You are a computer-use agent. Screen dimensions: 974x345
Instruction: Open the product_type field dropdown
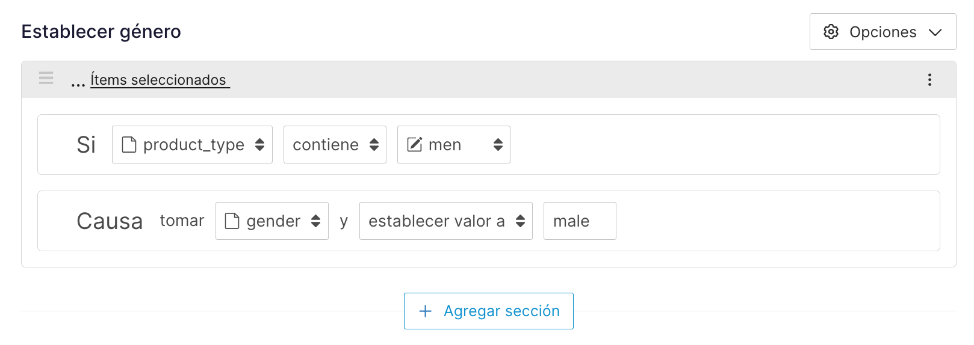point(193,145)
